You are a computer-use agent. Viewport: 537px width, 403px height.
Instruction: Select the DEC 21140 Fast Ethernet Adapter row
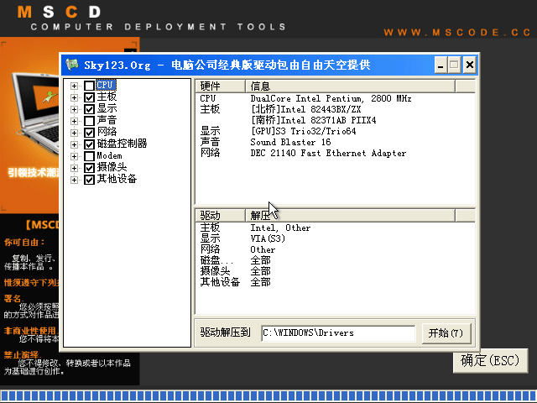click(335, 153)
